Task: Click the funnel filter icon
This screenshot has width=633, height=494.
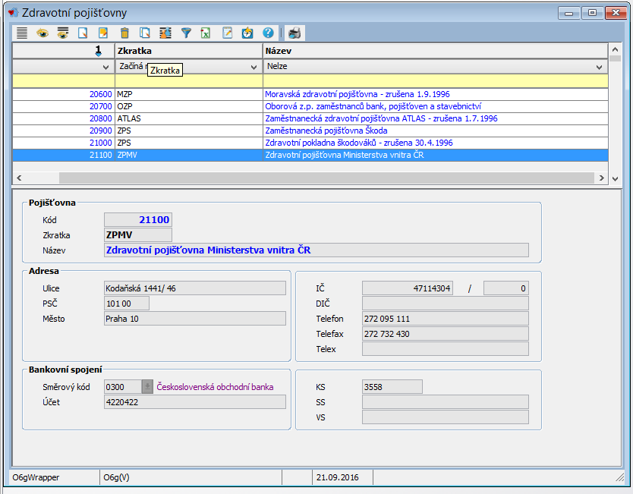Action: [186, 33]
